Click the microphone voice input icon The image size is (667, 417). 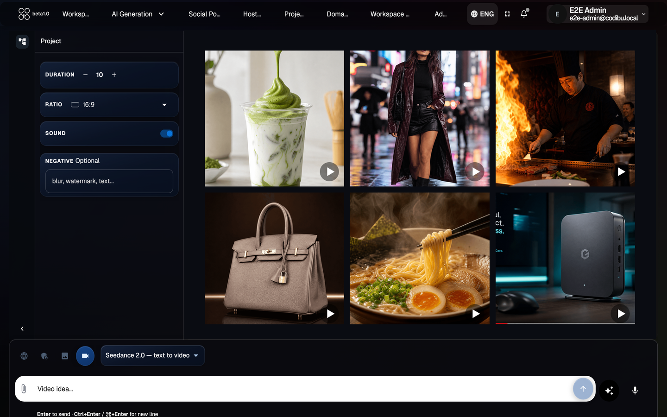[635, 391]
